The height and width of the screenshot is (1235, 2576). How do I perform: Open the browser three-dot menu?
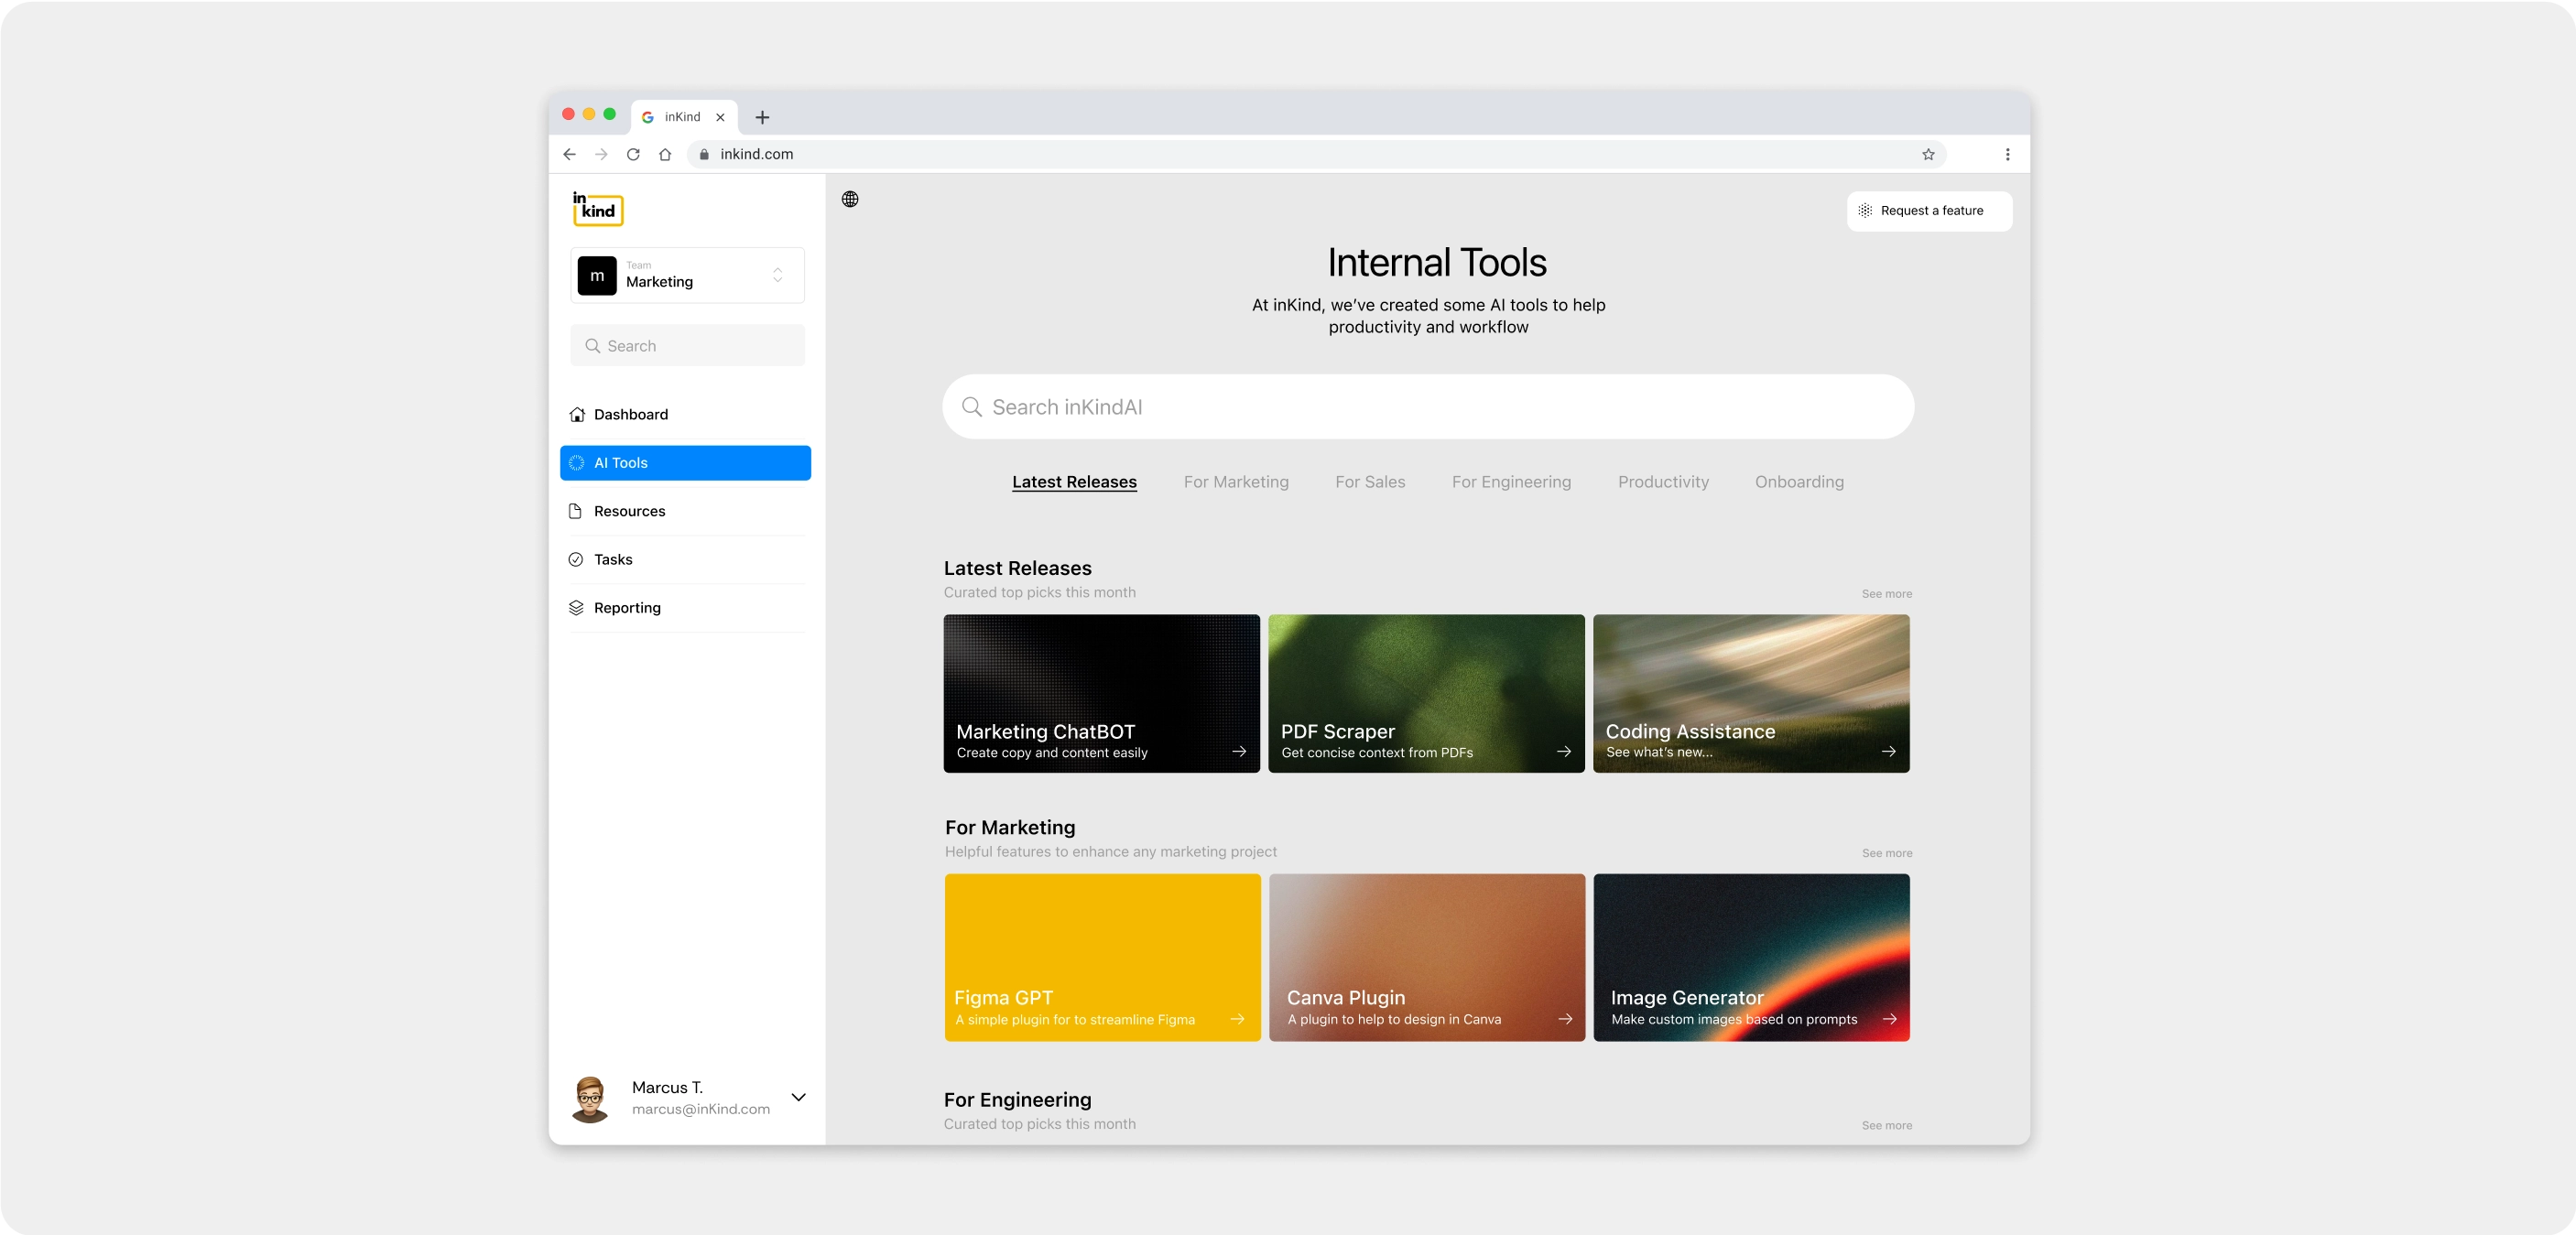(x=2007, y=154)
